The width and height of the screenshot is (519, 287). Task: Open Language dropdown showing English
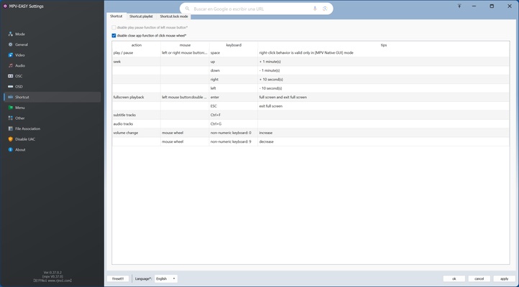click(166, 278)
